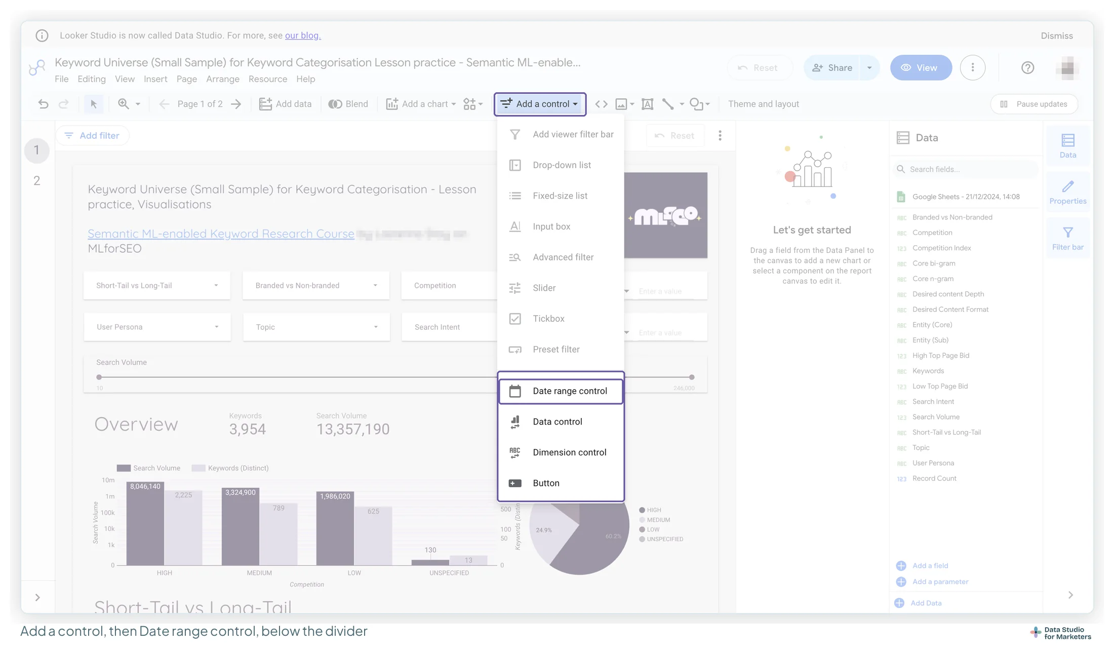Click the Search fields input
This screenshot has height=651, width=1114.
[x=965, y=169]
